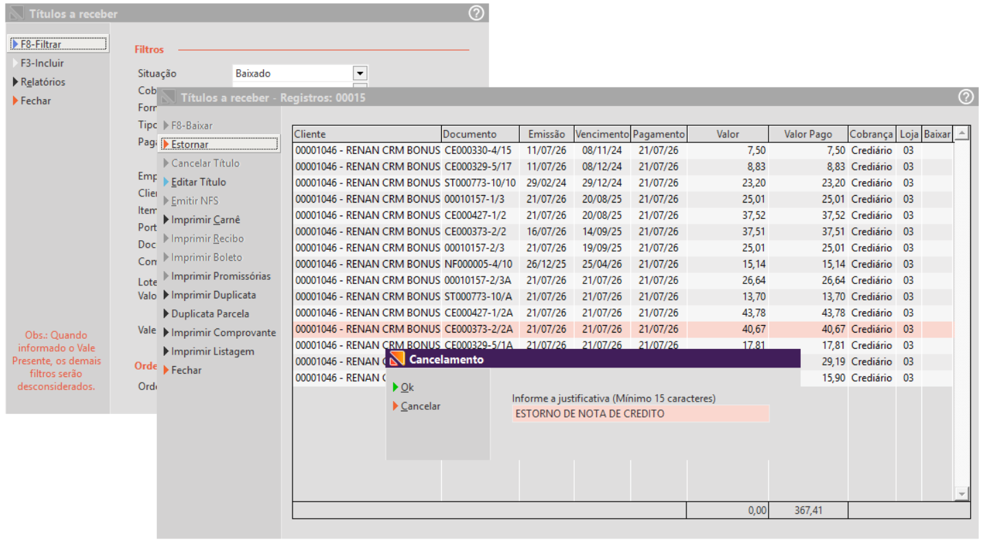Click the Pagamento column header

point(658,134)
